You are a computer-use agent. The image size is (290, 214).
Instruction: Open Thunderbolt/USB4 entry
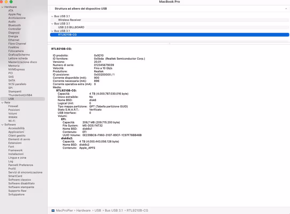click(x=20, y=95)
